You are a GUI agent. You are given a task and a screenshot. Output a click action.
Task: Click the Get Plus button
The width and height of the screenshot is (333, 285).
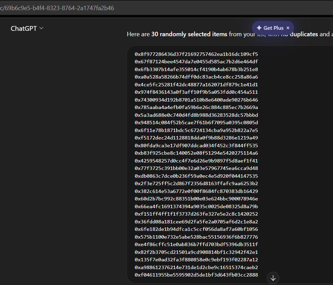point(273,28)
